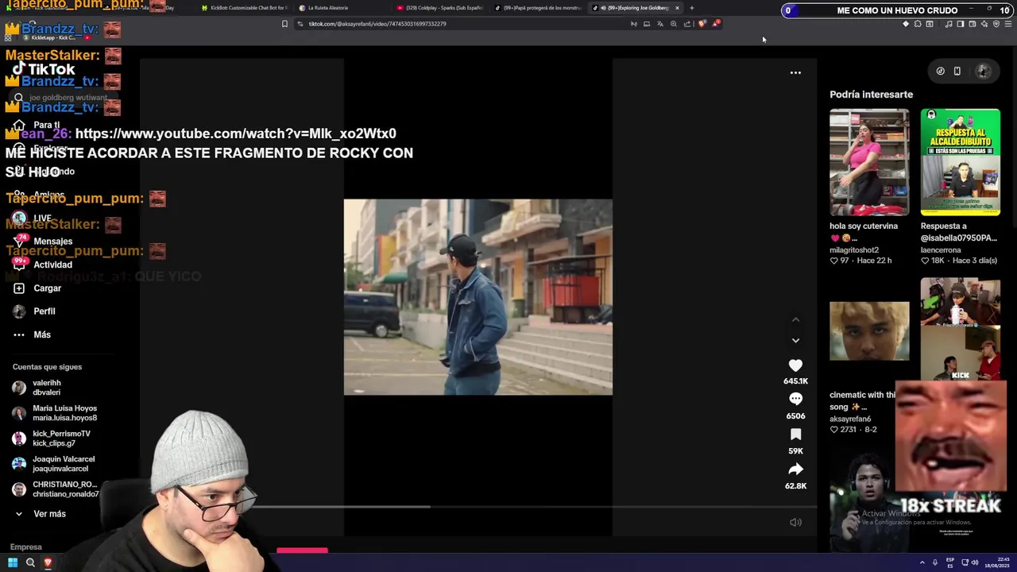
Task: Click the playing video frame to pause
Action: tap(478, 297)
